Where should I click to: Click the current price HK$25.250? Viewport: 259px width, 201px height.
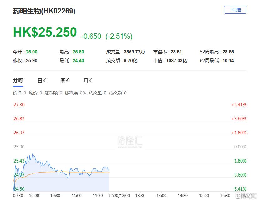coord(45,32)
